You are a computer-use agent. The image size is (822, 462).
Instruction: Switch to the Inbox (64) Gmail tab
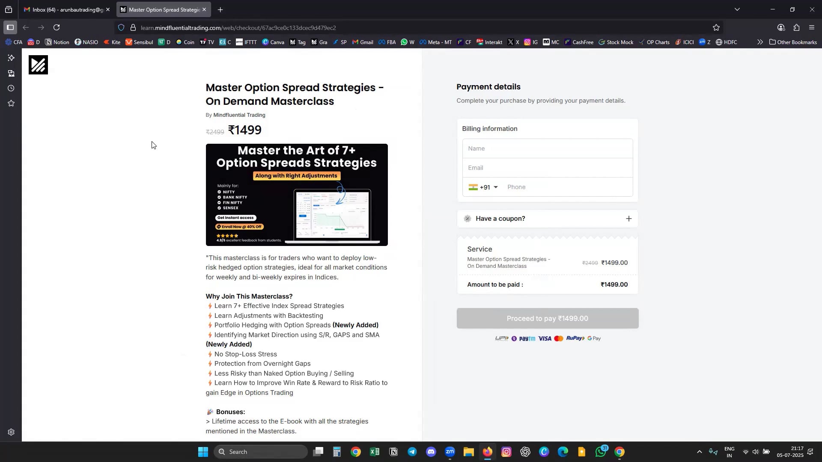pyautogui.click(x=64, y=9)
